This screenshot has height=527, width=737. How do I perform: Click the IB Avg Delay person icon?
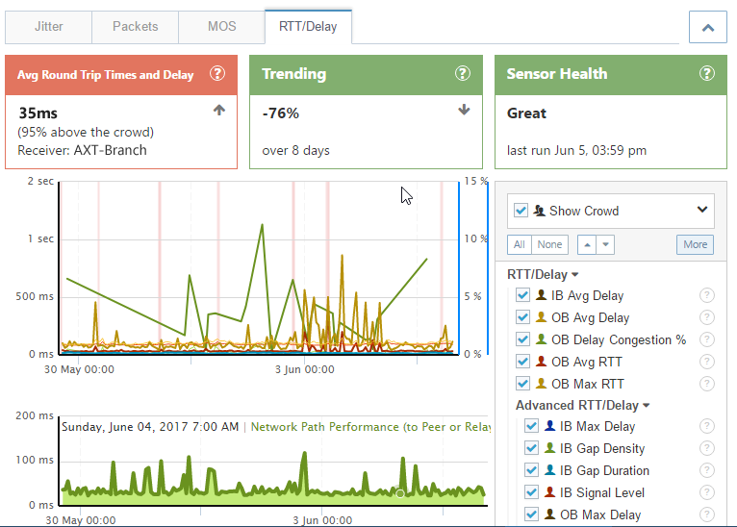541,294
